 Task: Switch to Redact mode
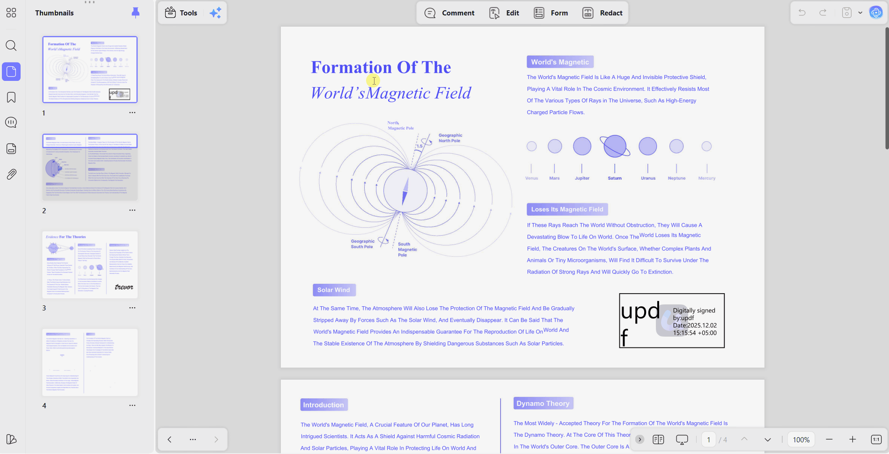tap(602, 13)
